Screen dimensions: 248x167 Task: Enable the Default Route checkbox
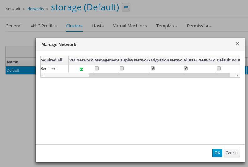point(219,69)
